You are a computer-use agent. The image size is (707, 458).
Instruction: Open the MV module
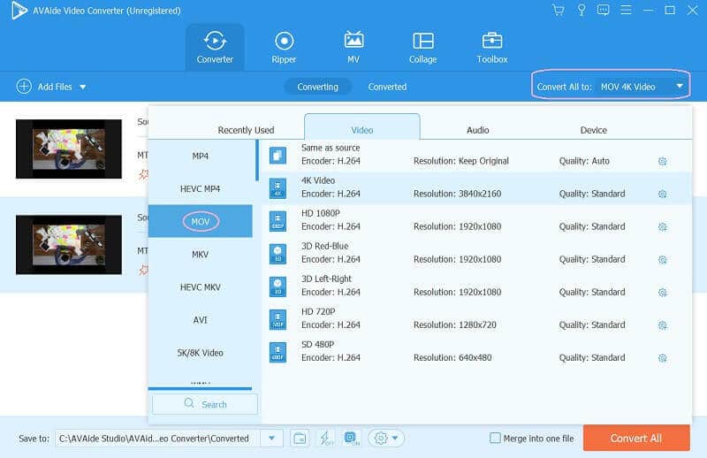[353, 48]
